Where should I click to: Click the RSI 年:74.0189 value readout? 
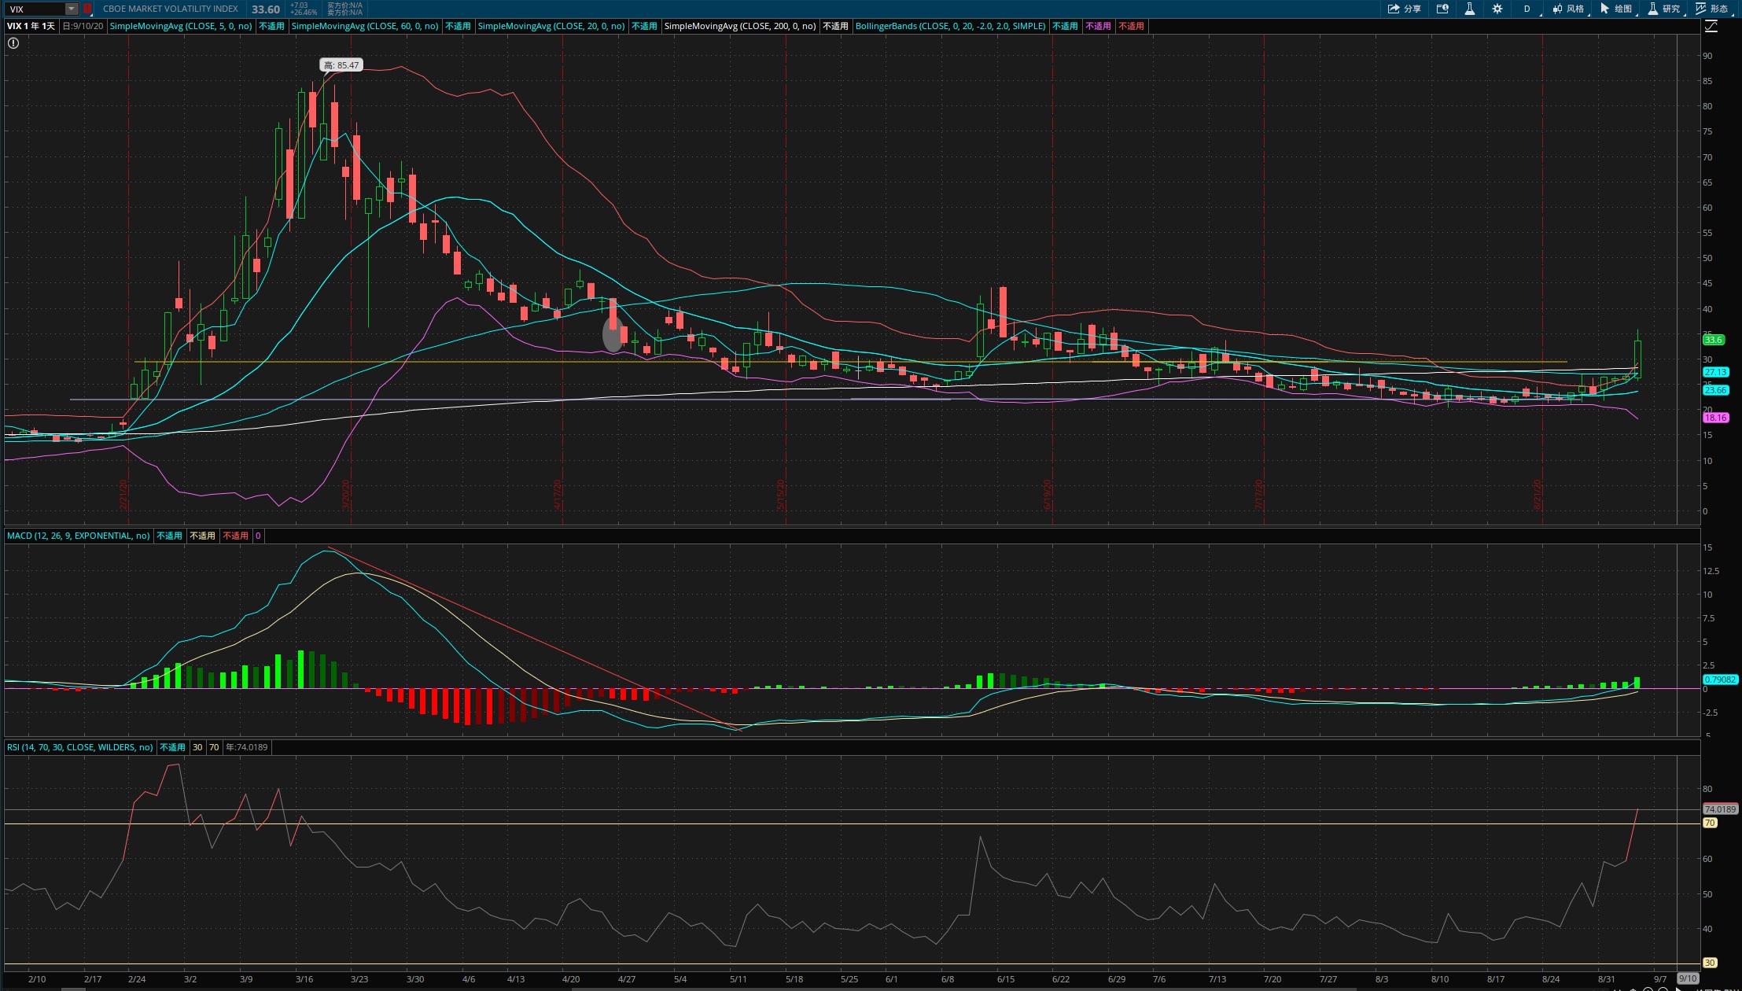pos(247,747)
